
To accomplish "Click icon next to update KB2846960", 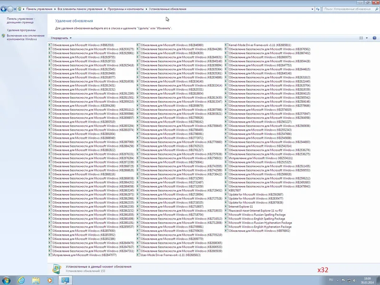I will [138, 45].
